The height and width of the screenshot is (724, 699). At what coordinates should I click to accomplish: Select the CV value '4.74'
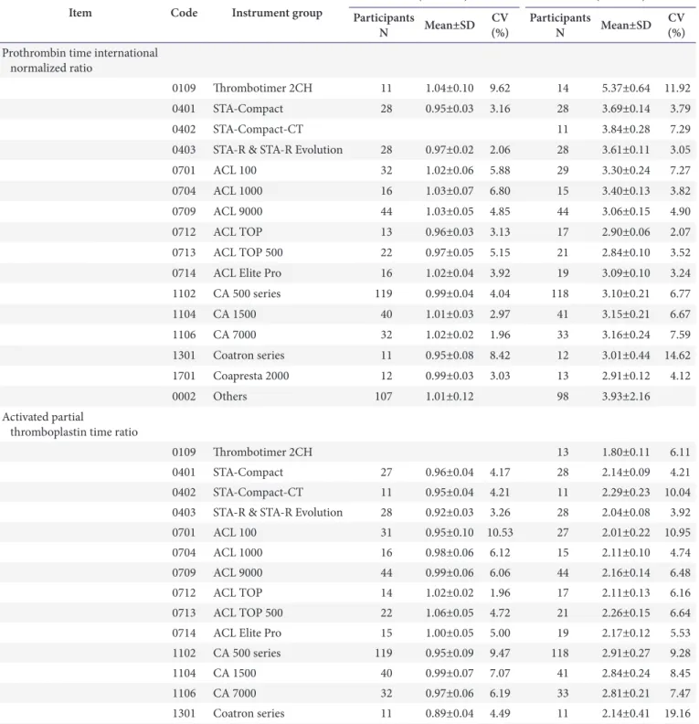[680, 552]
